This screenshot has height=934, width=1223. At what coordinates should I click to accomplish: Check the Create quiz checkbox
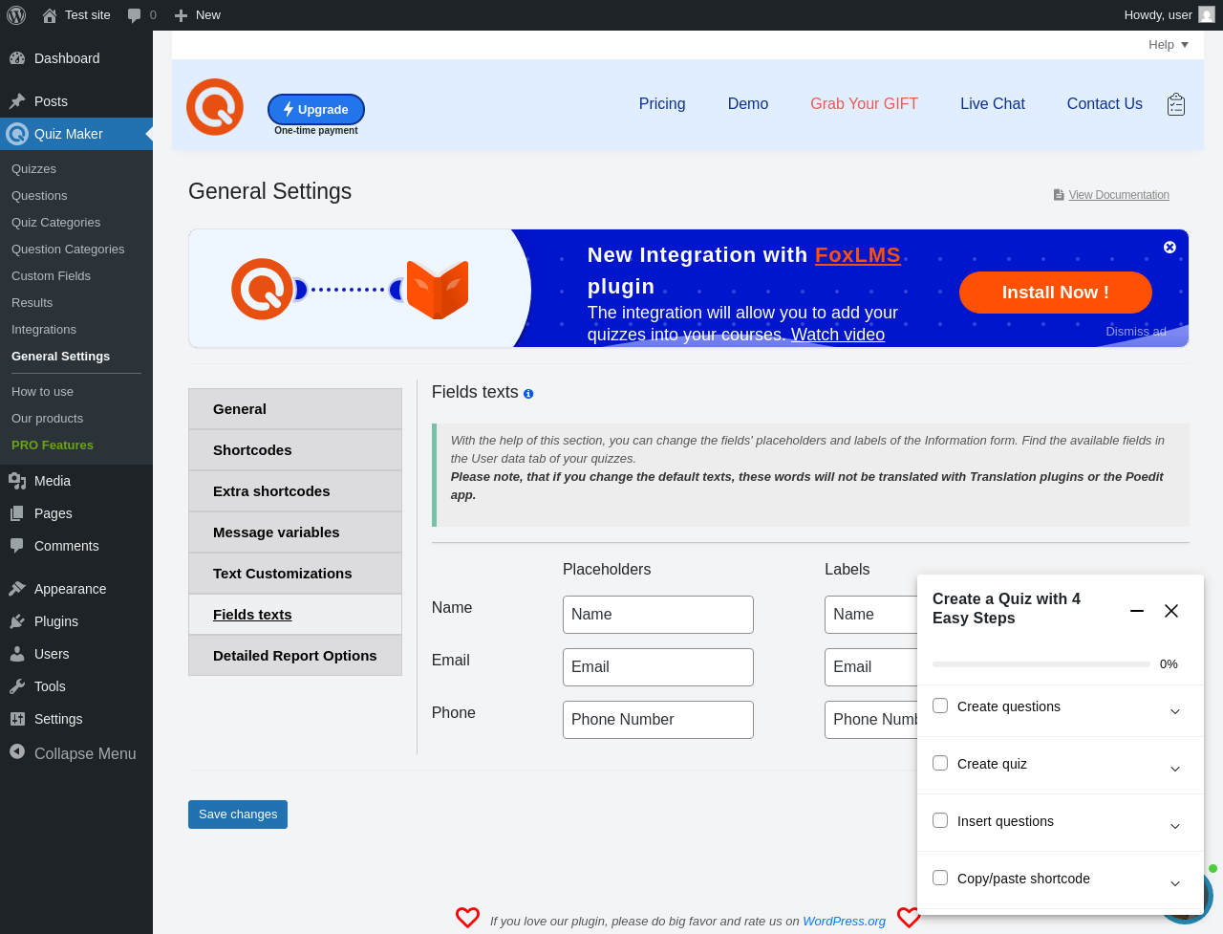(x=940, y=763)
